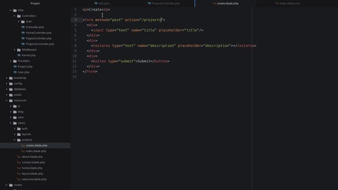This screenshot has height=190, width=338.
Task: Expand the config folder arrow
Action: point(6,83)
